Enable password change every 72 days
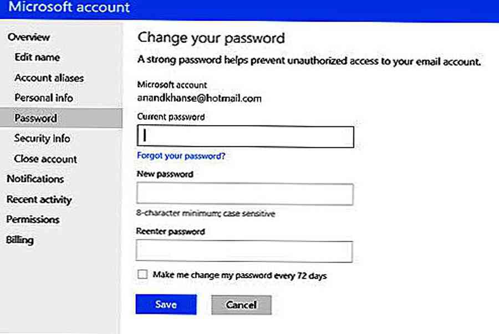Screen dimensions: 499x334 click(142, 275)
